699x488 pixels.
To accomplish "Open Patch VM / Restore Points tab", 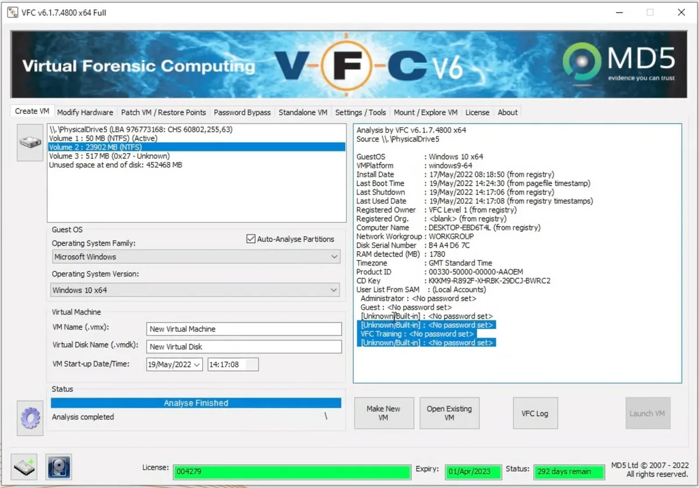I will [x=163, y=112].
